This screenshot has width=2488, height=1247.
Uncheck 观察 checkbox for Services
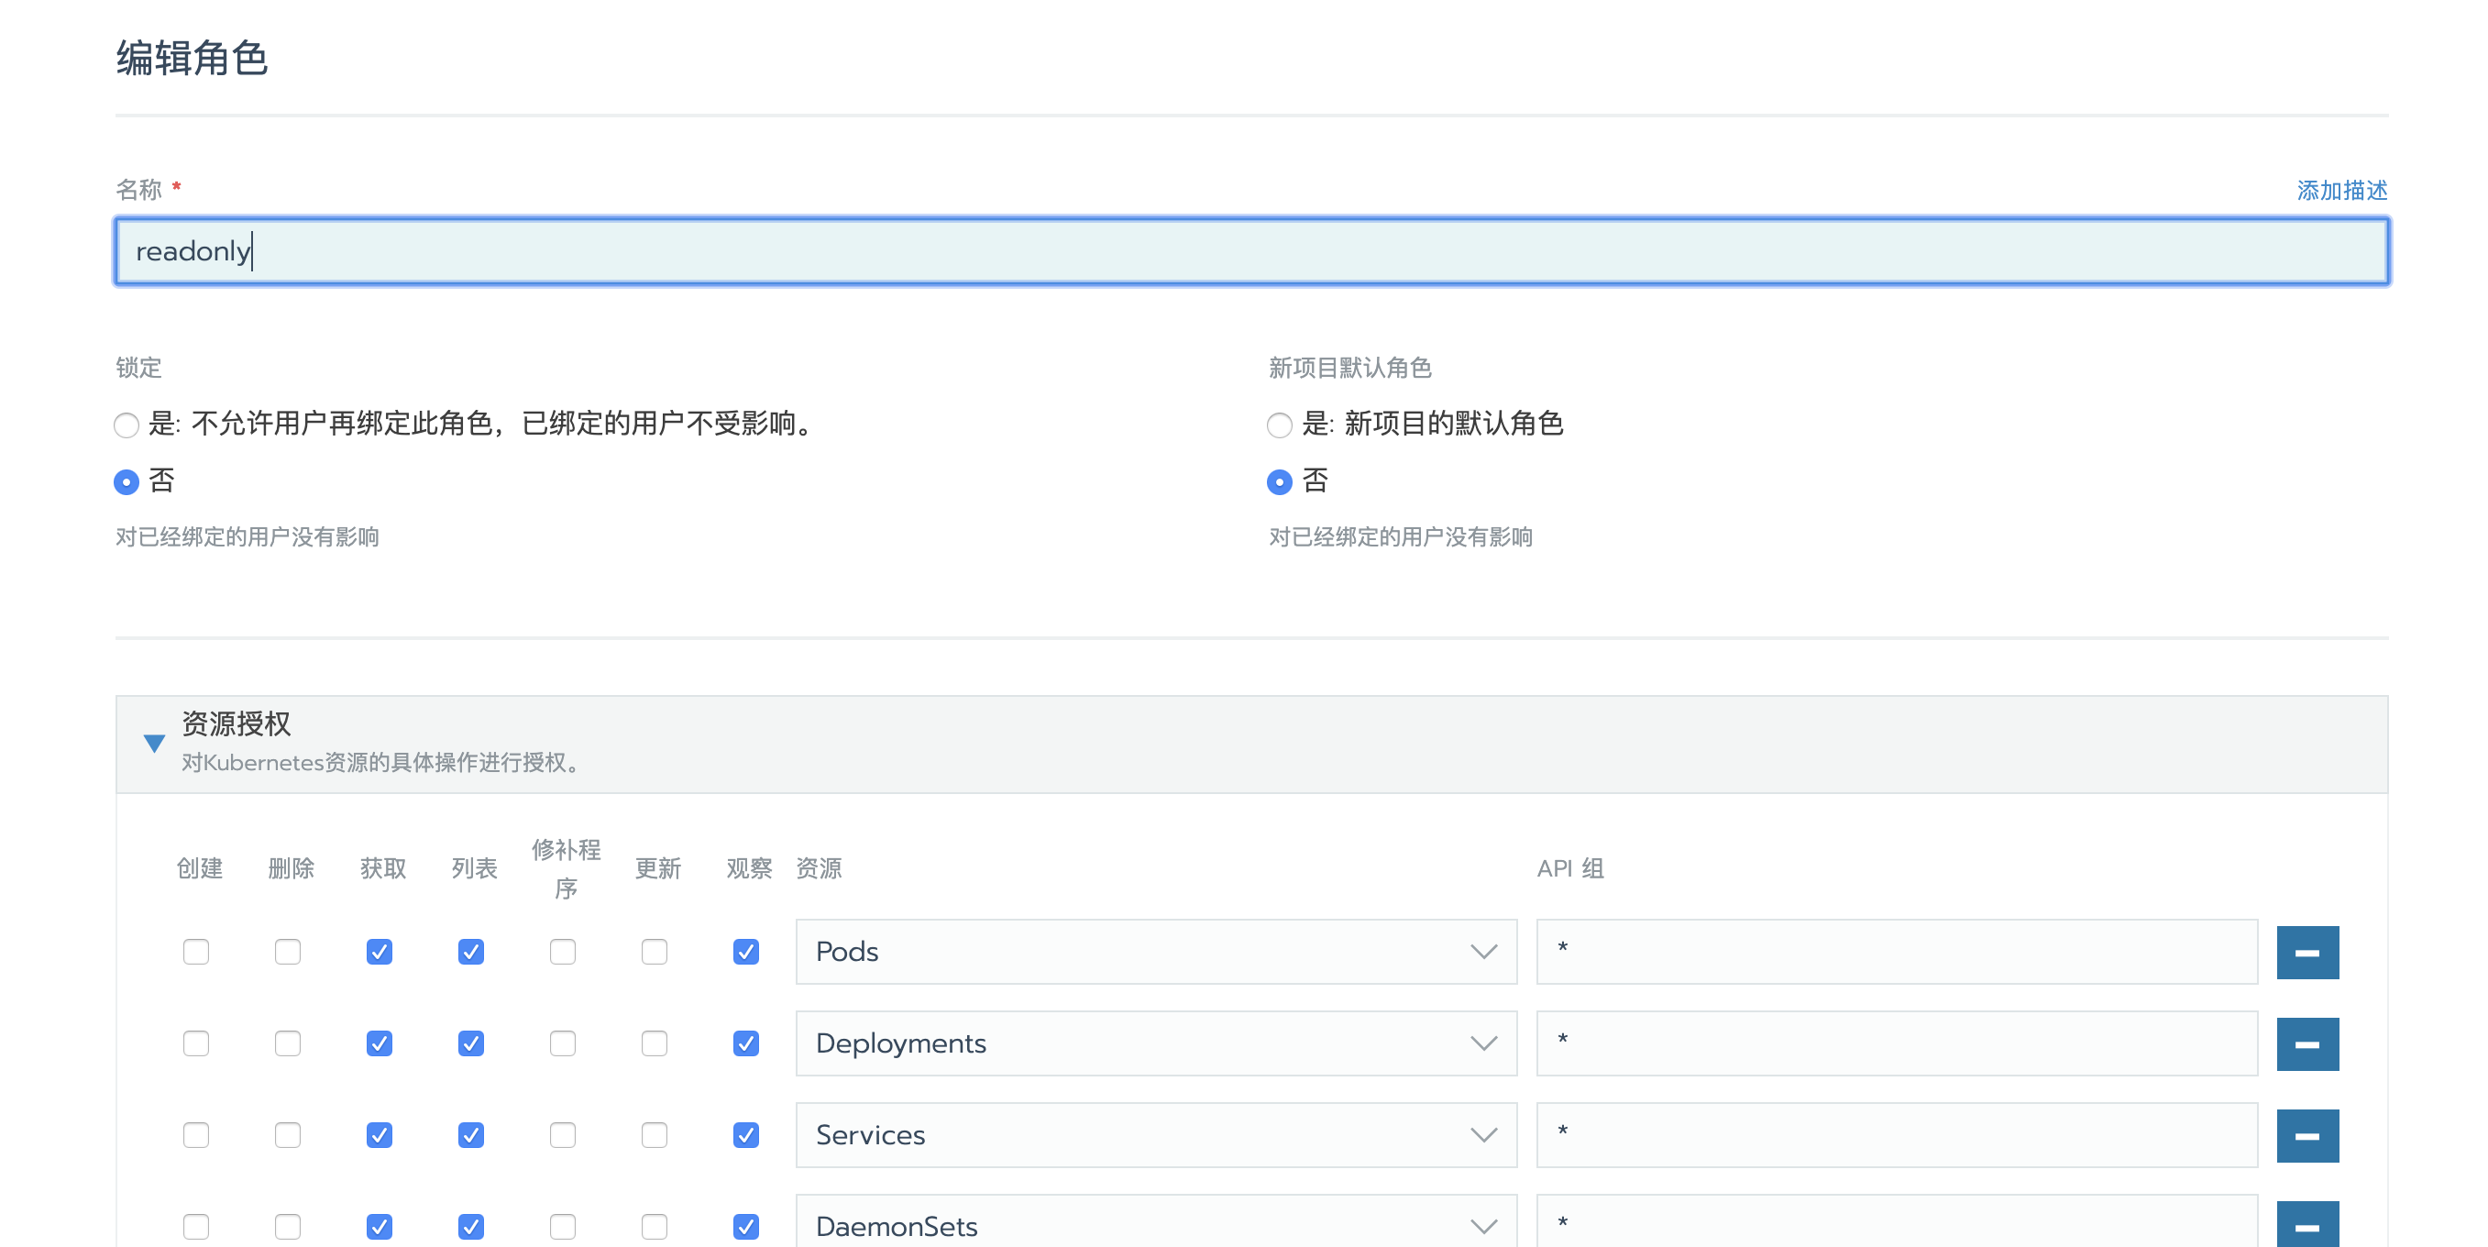746,1135
